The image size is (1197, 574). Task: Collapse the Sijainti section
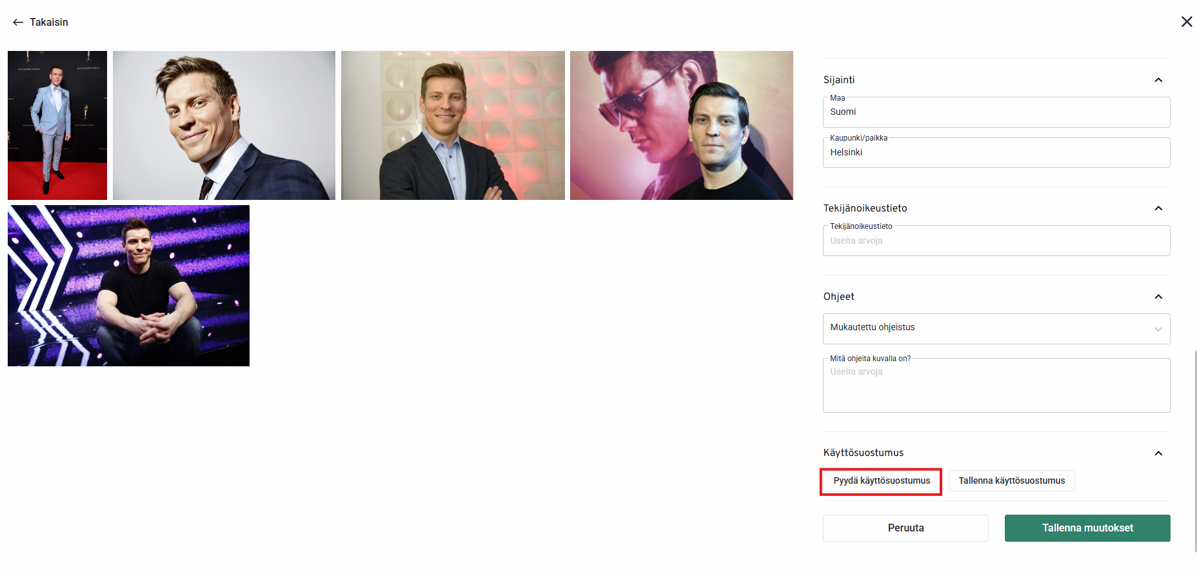coord(1158,80)
